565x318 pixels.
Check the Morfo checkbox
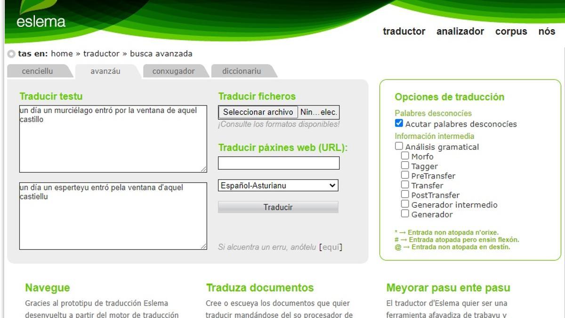point(405,155)
